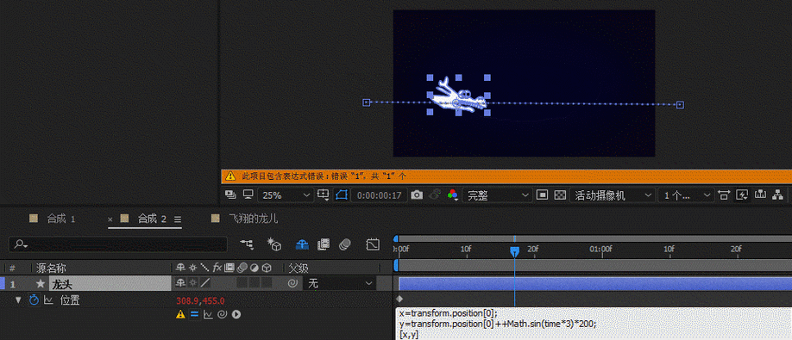The height and width of the screenshot is (340, 792).
Task: Toggle continuous rasterize switch for 龙头
Action: coord(192,283)
